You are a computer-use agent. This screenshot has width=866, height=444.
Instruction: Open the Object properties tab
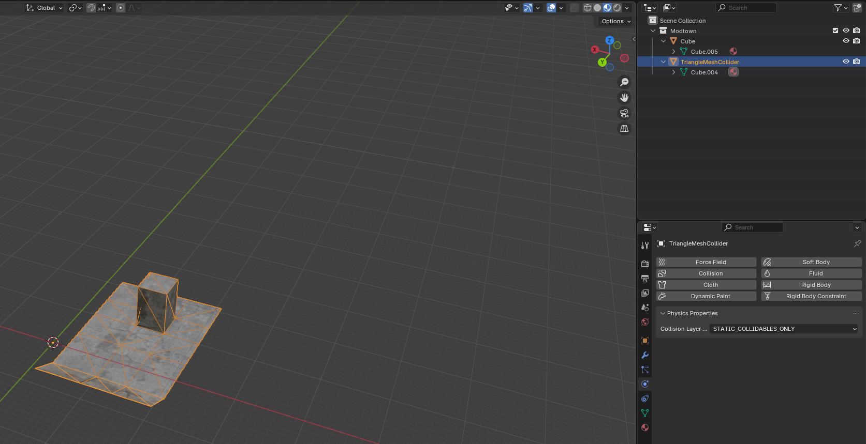pyautogui.click(x=645, y=341)
